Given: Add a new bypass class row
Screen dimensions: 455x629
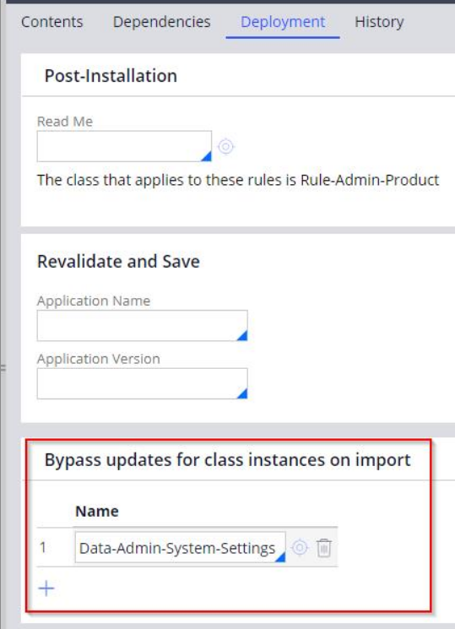Looking at the screenshot, I should (x=46, y=588).
